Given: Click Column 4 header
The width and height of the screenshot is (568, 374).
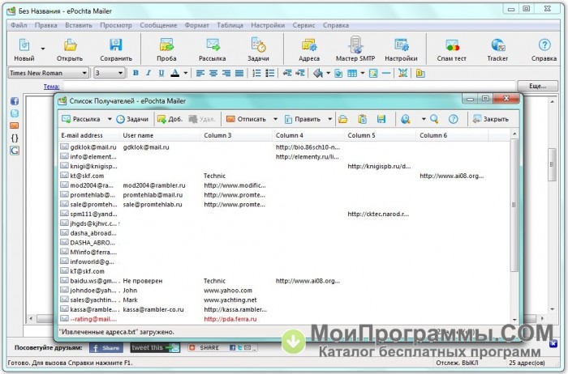Looking at the screenshot, I should tap(308, 135).
